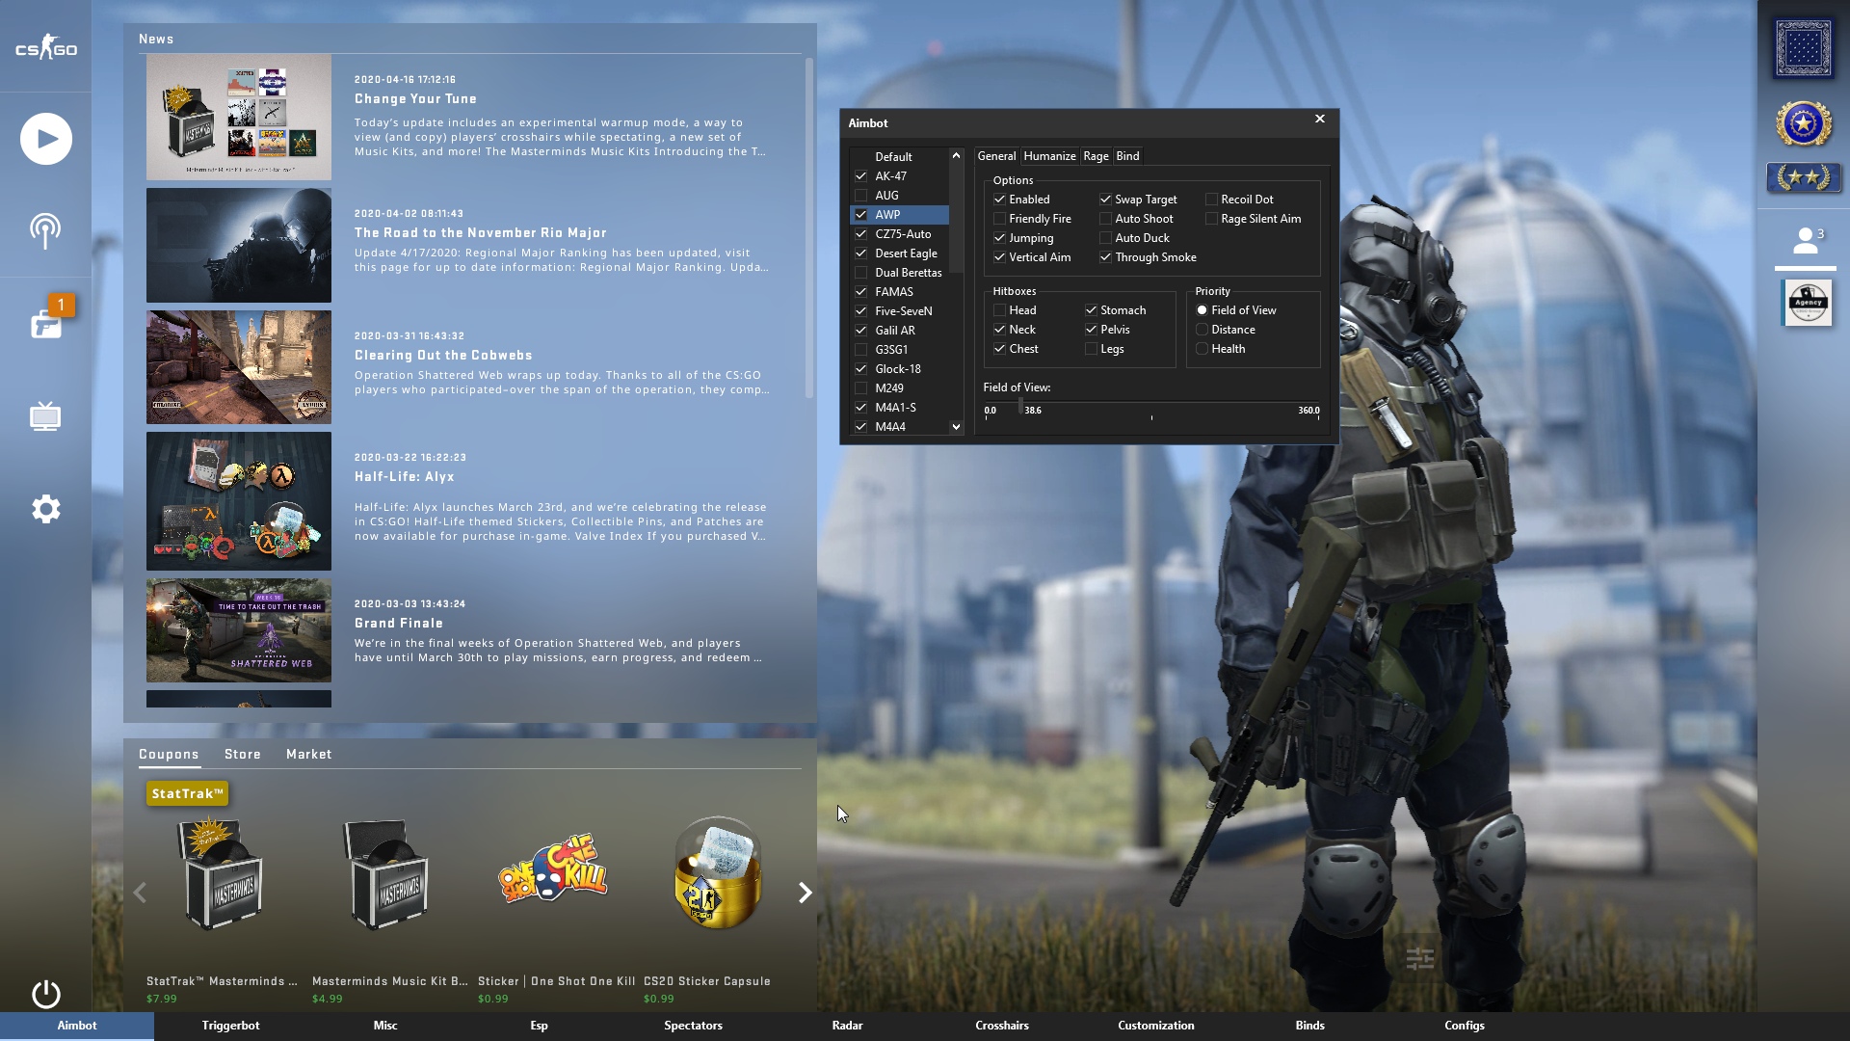The height and width of the screenshot is (1041, 1850).
Task: Open the settings gear icon
Action: pos(45,509)
